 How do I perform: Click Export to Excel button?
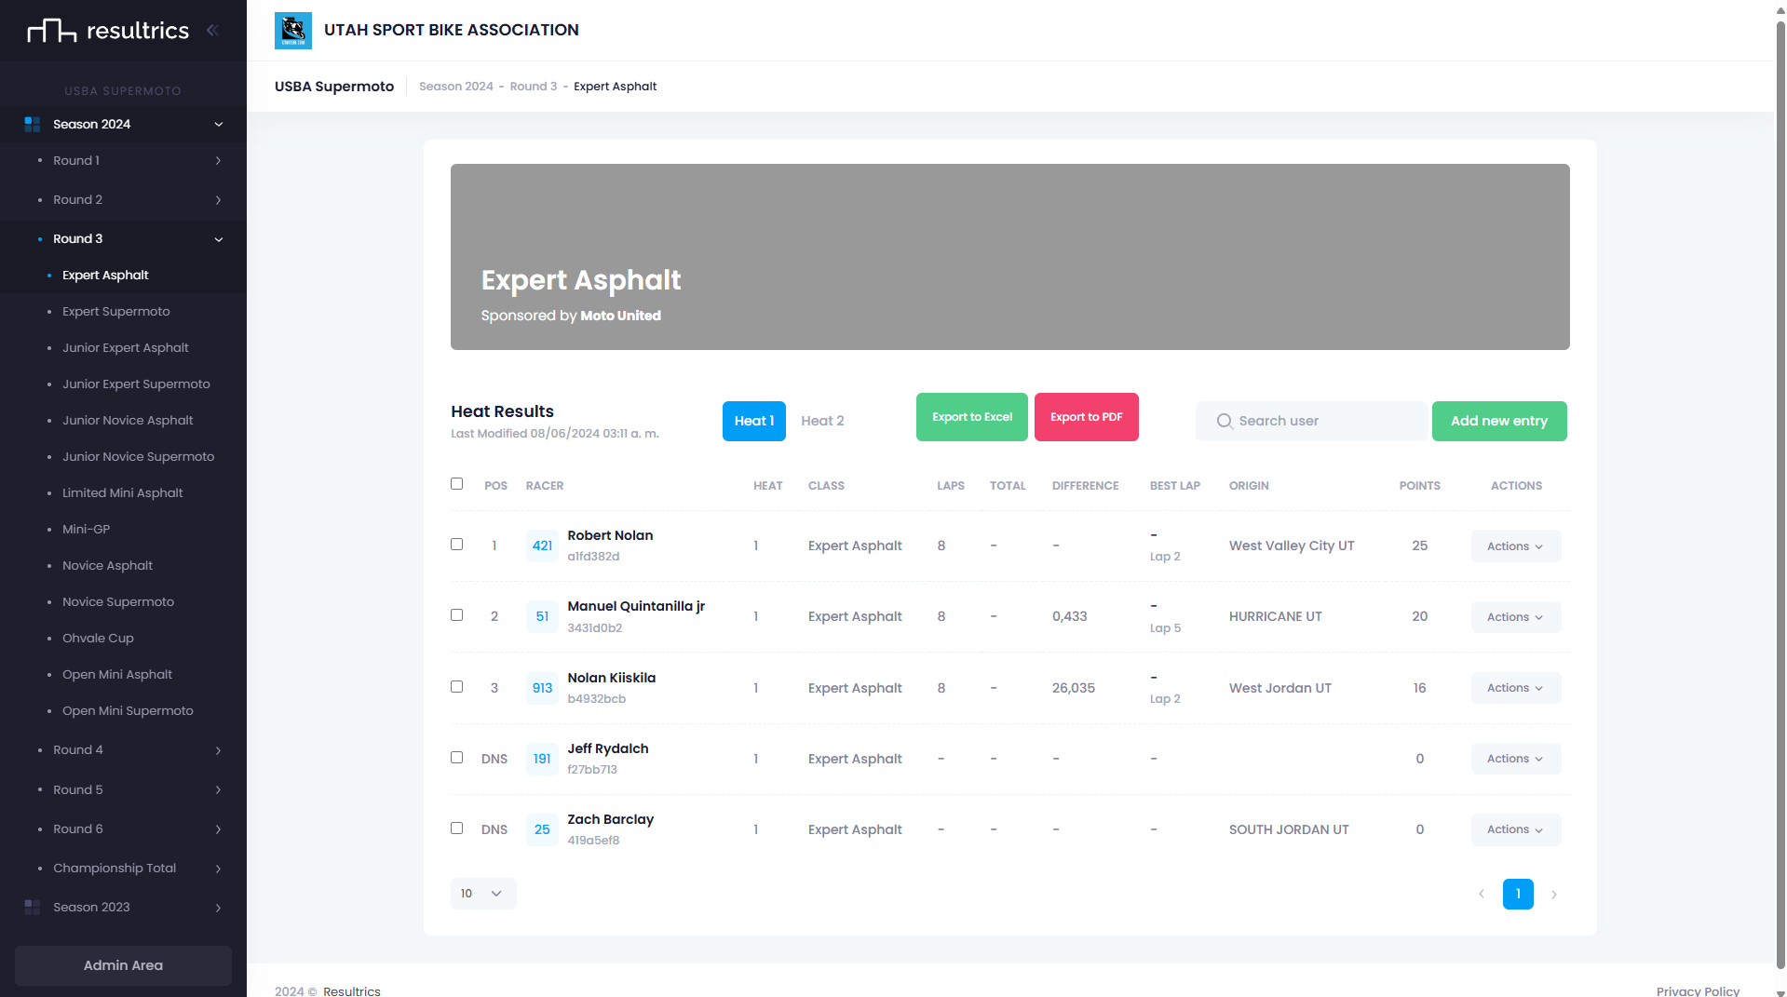tap(971, 417)
